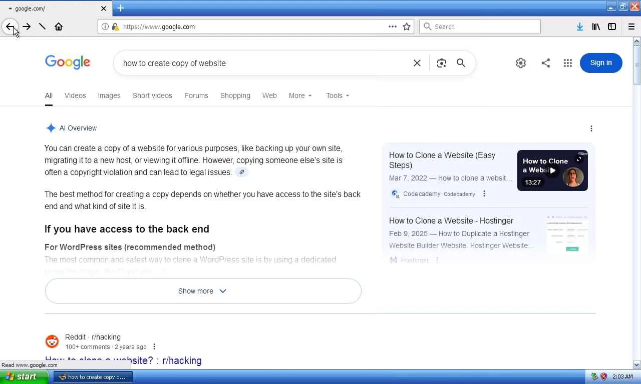The width and height of the screenshot is (641, 384).
Task: Click the Hostinger result thumbnail image
Action: 567,234
